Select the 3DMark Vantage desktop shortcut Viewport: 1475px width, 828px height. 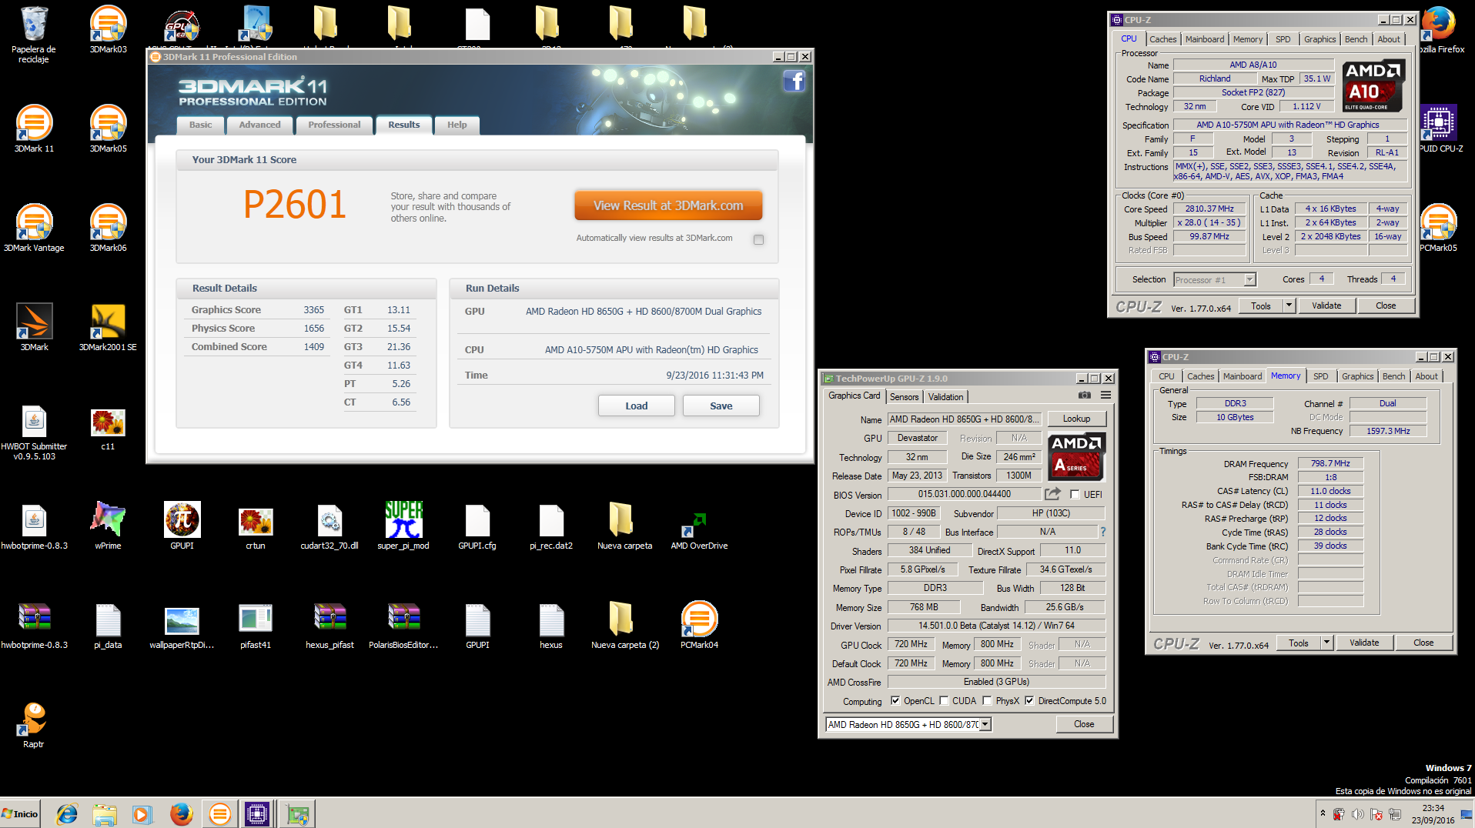click(x=34, y=228)
